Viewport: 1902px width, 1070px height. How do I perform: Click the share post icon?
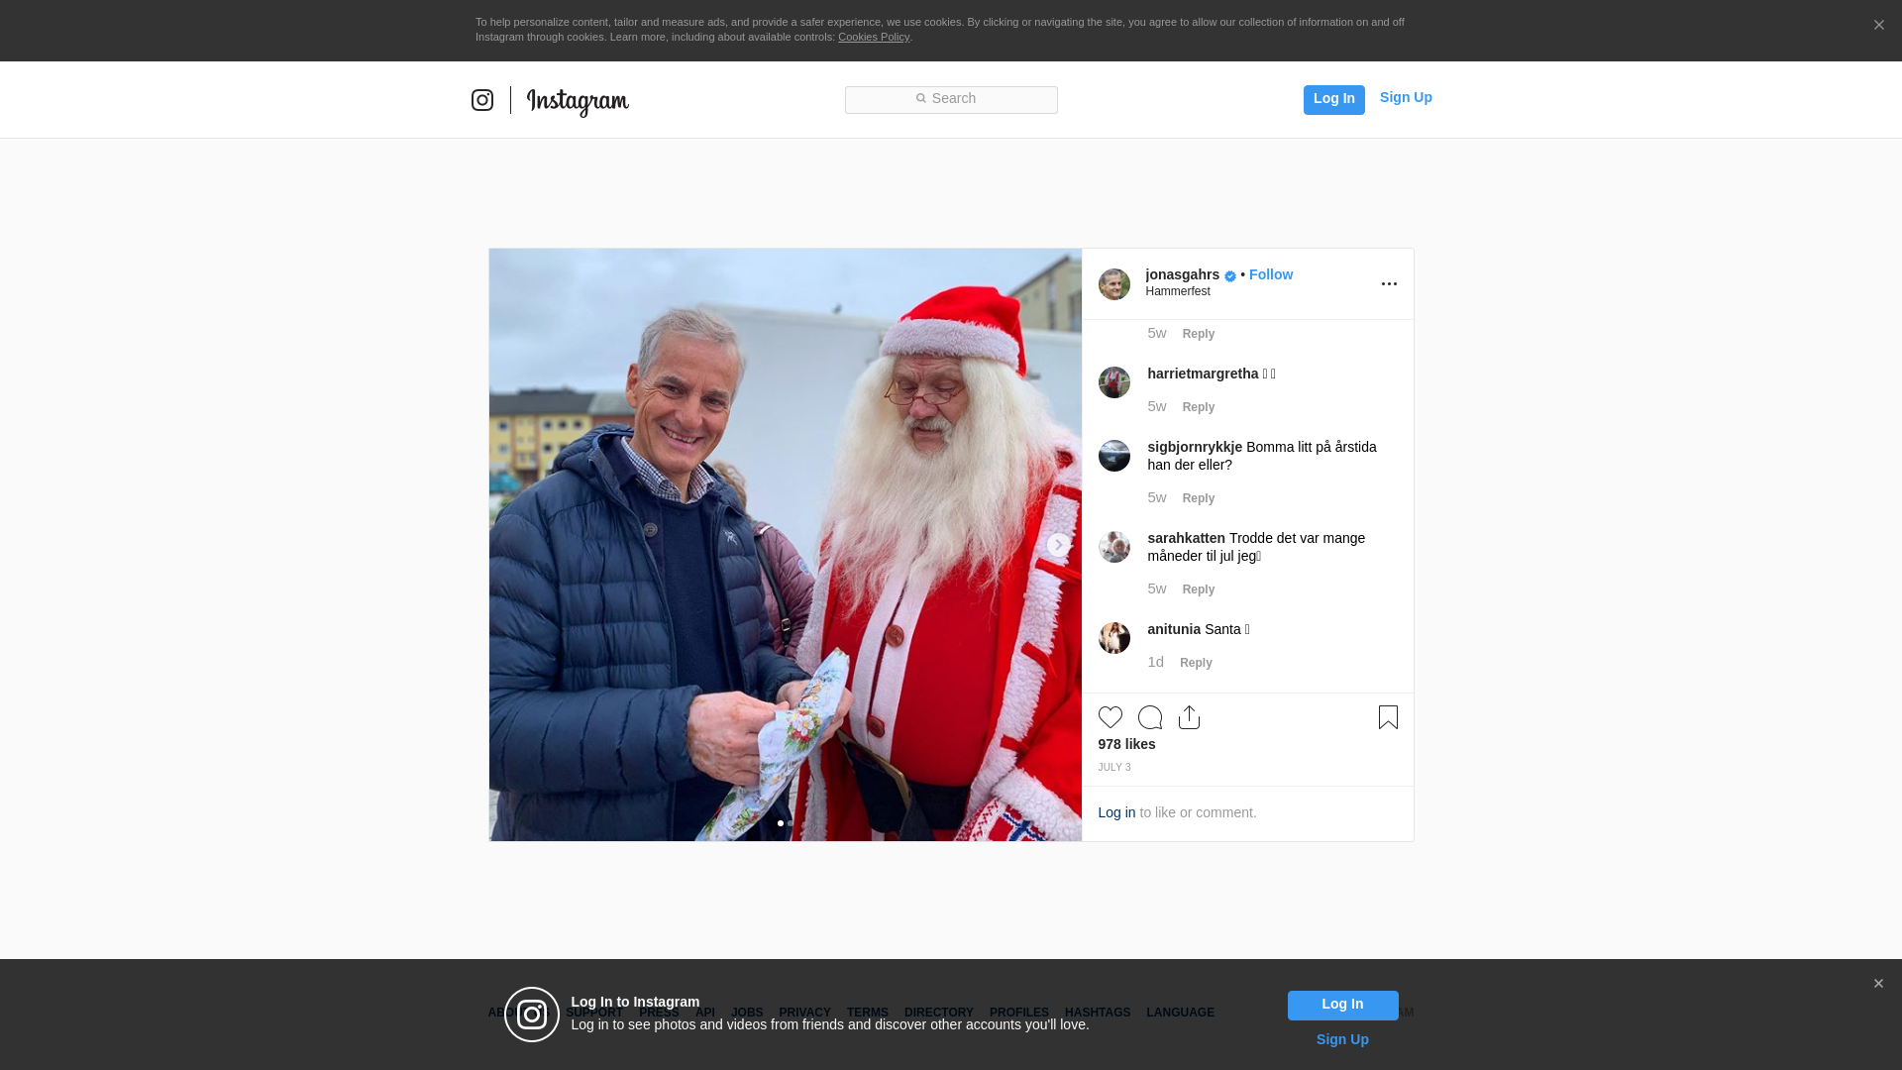tap(1190, 717)
